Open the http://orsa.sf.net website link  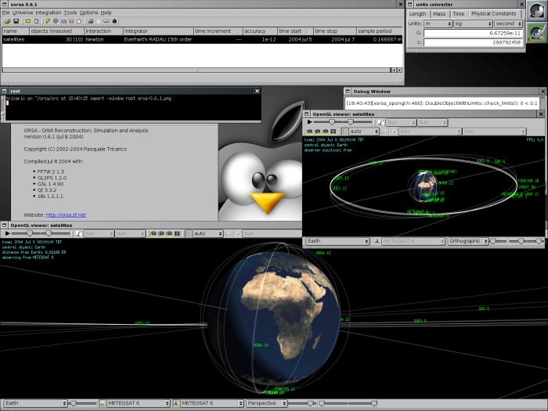tap(66, 215)
